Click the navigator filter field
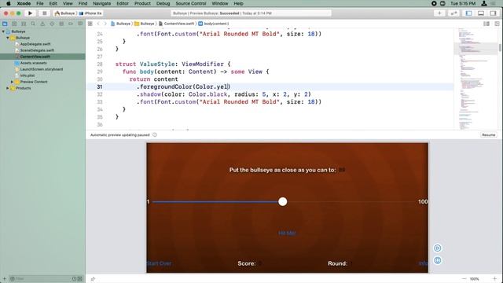503x283 pixels. pos(40,279)
